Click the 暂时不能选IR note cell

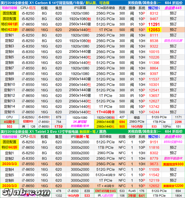[173, 158]
